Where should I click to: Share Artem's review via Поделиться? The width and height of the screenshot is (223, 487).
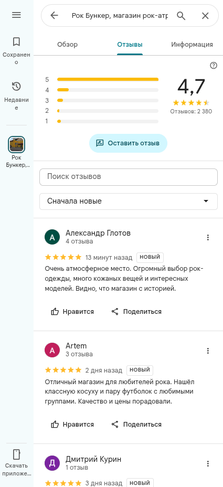(136, 425)
